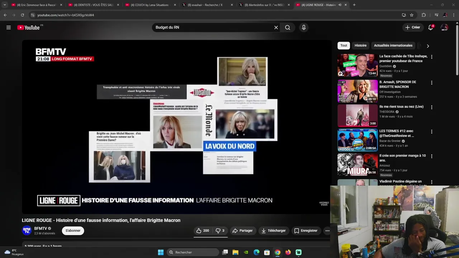Like the video with thumbs up
Image resolution: width=459 pixels, height=258 pixels.
pyautogui.click(x=203, y=231)
